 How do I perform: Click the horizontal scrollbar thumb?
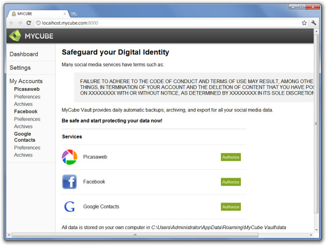(x=135, y=235)
